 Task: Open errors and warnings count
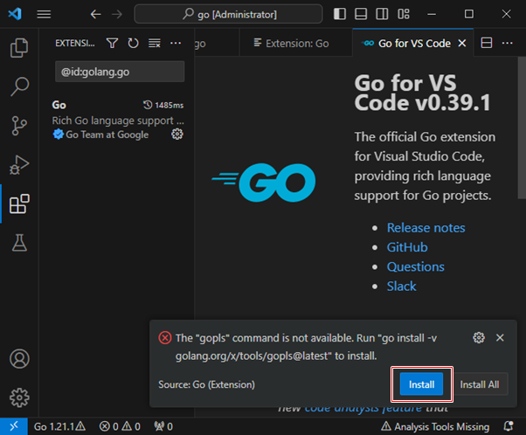120,426
